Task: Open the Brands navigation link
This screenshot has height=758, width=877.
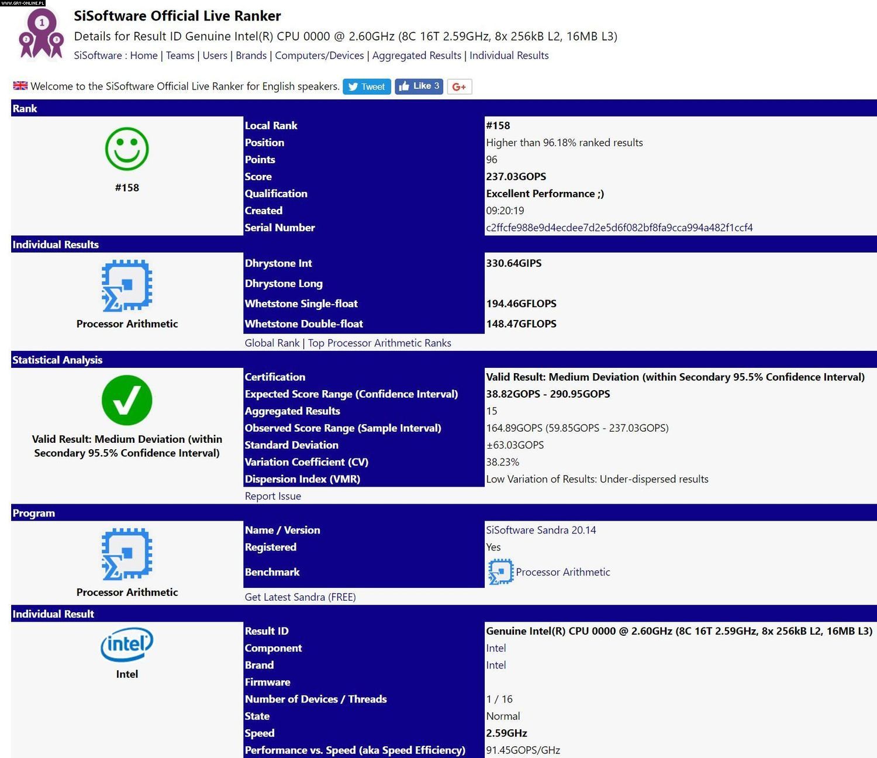Action: (251, 56)
